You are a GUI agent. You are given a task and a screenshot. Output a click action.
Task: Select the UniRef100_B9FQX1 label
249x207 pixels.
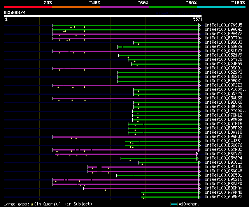point(223,81)
